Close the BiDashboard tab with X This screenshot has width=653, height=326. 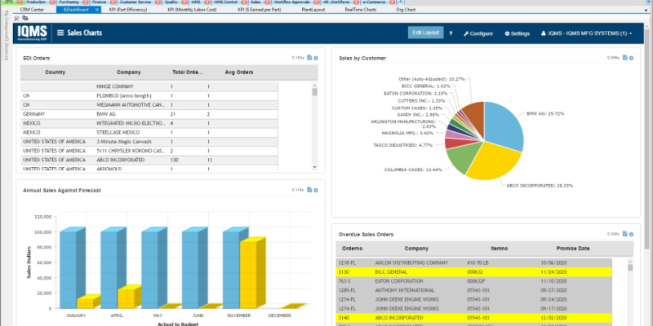pos(96,10)
